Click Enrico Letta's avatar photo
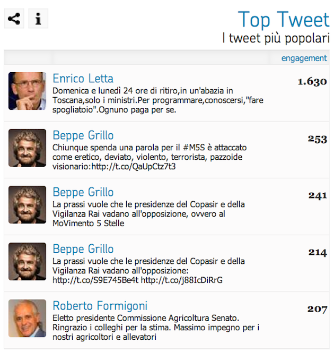Screen dimensions: 334x352 point(28,91)
